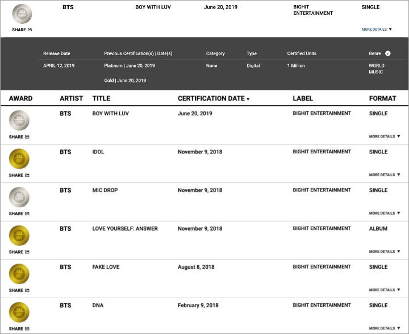
Task: Click the Gold | June 20, 2019 previous certification
Action: (125, 81)
